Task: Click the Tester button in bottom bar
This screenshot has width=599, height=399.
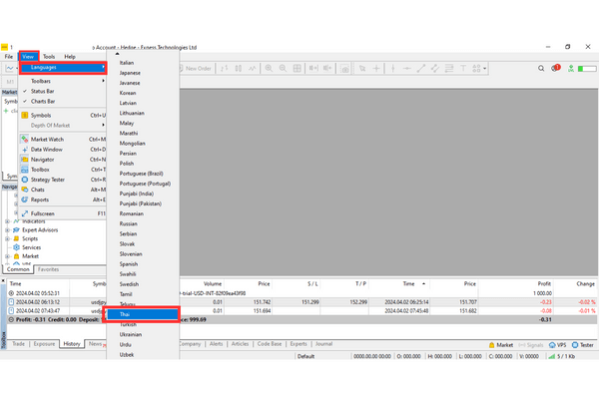Action: 581,344
